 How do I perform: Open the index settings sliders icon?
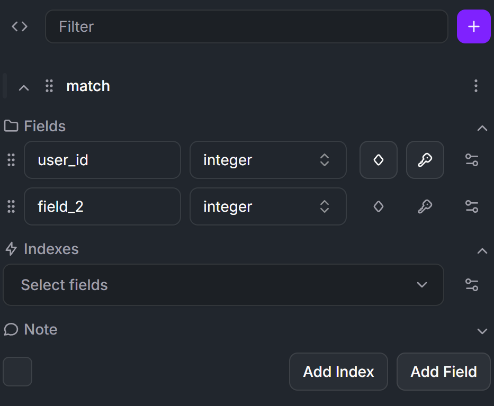(x=471, y=285)
